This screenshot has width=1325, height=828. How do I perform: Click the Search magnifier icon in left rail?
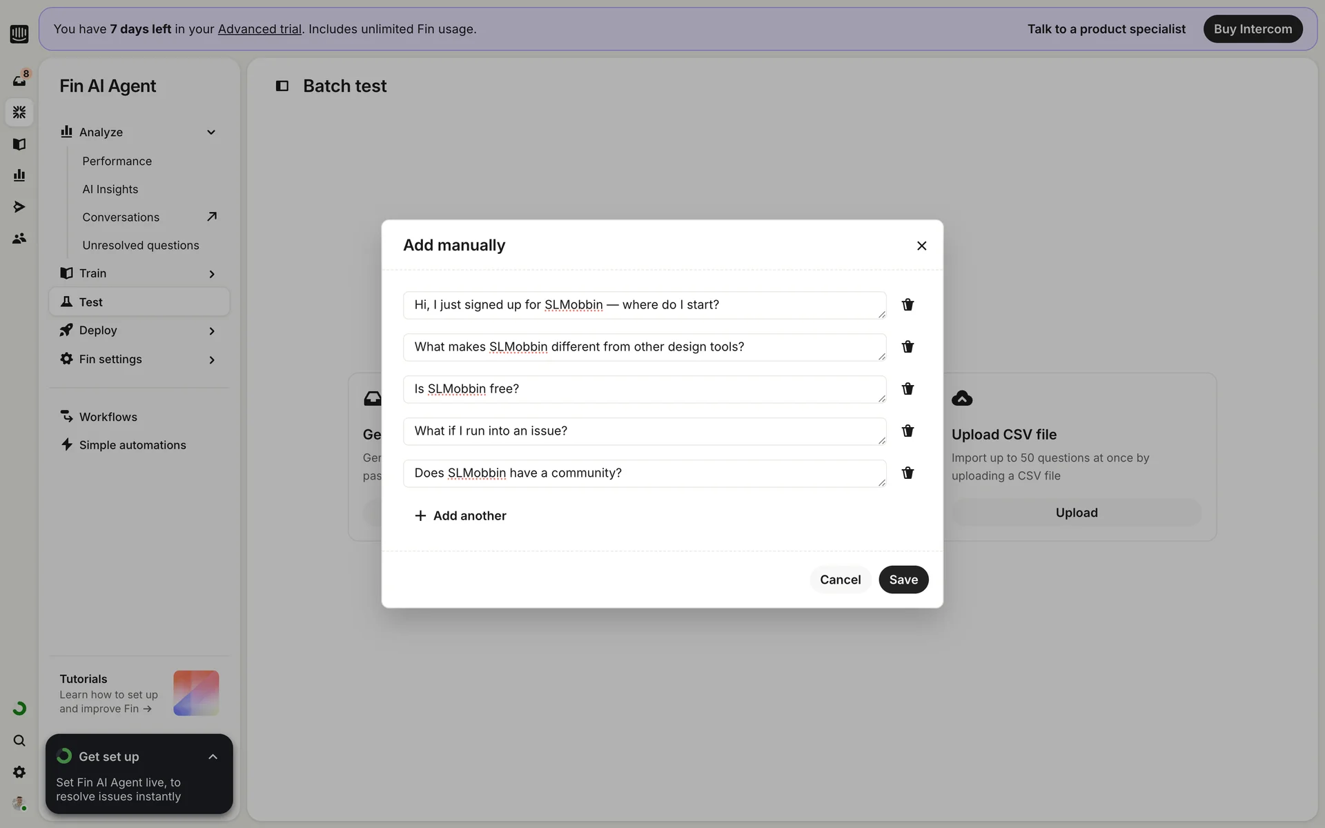pyautogui.click(x=19, y=740)
